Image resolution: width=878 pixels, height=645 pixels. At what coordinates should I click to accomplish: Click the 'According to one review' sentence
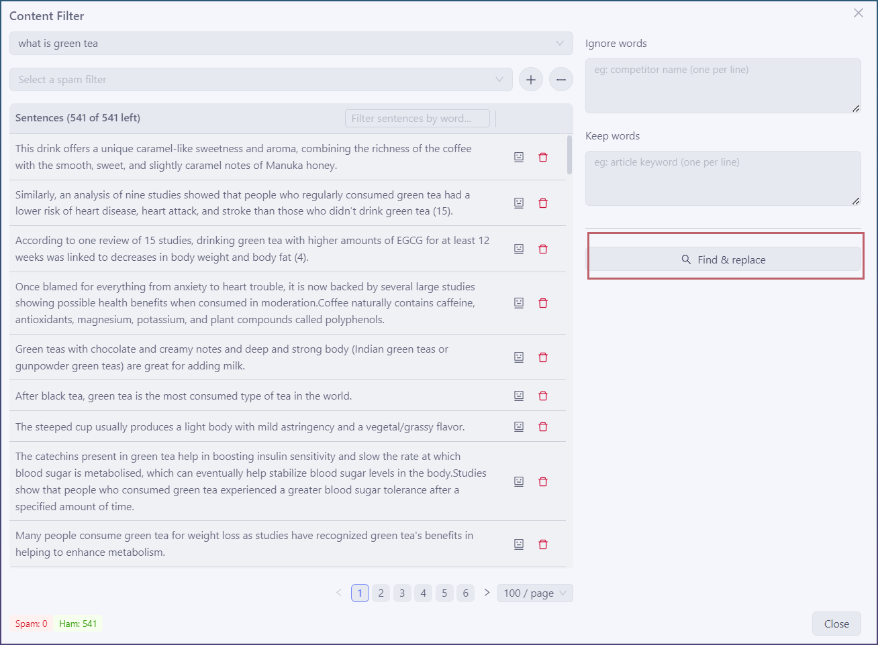coord(252,249)
